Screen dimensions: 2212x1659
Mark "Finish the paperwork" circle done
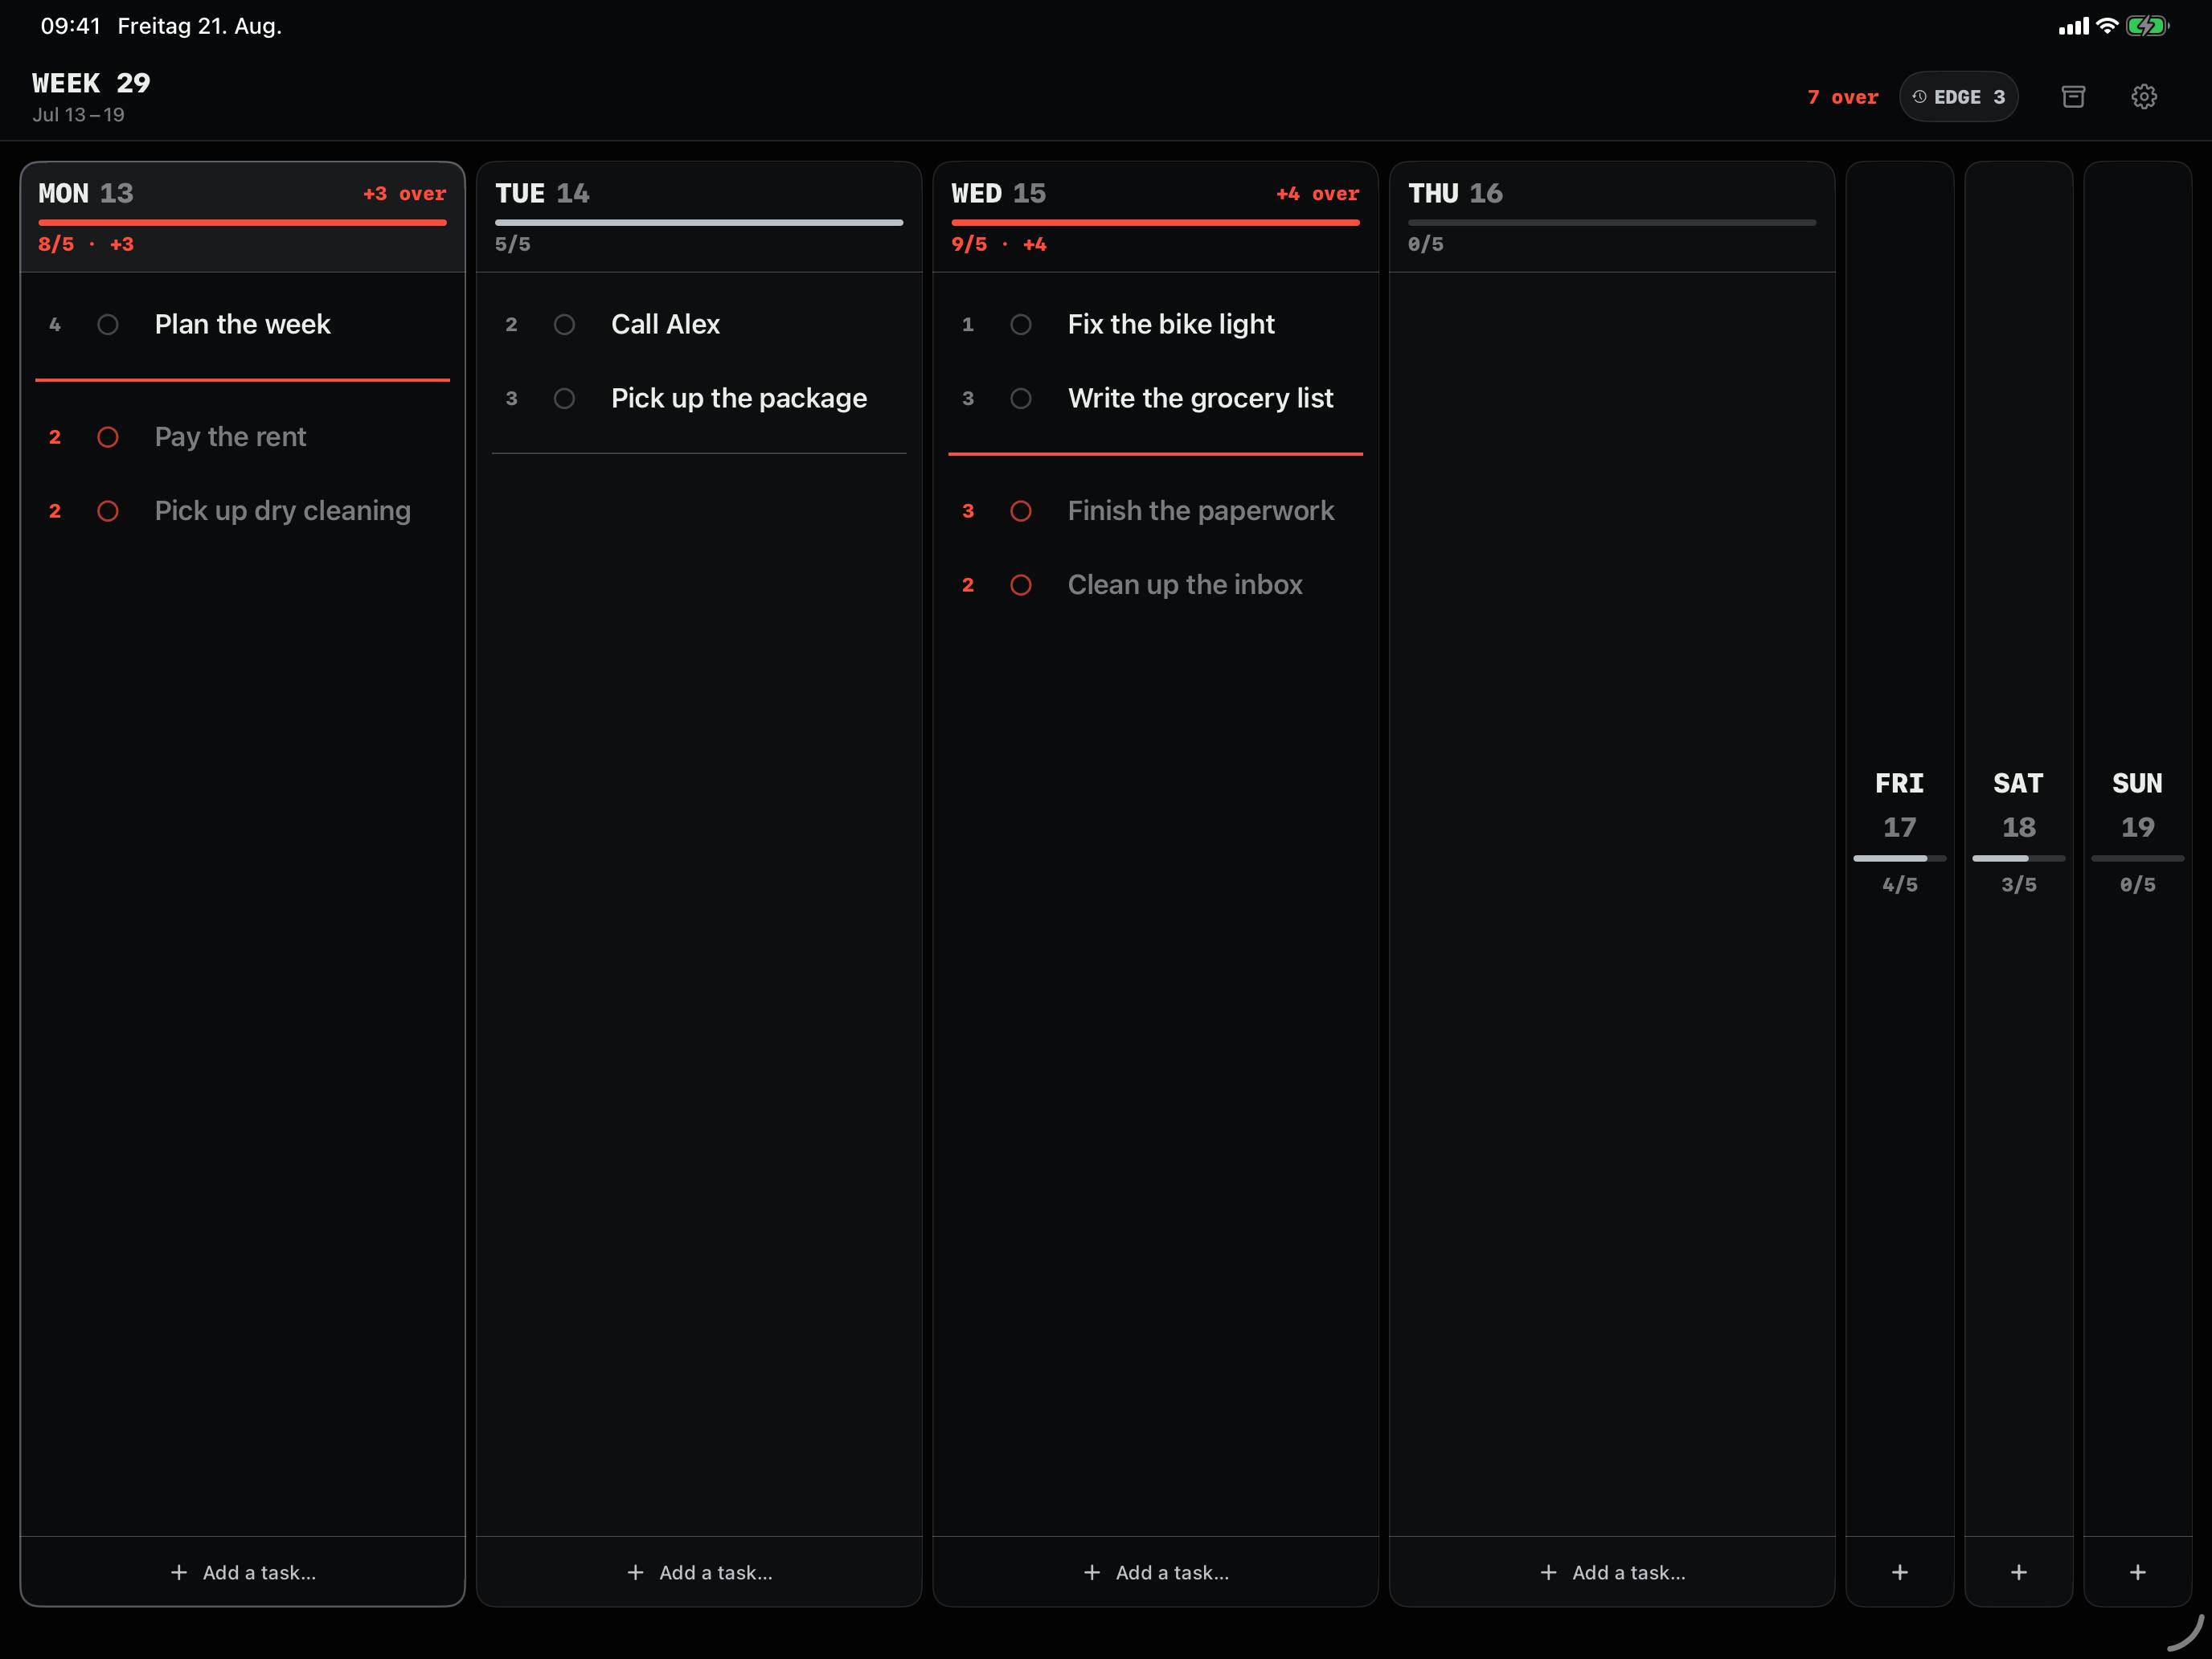1021,511
